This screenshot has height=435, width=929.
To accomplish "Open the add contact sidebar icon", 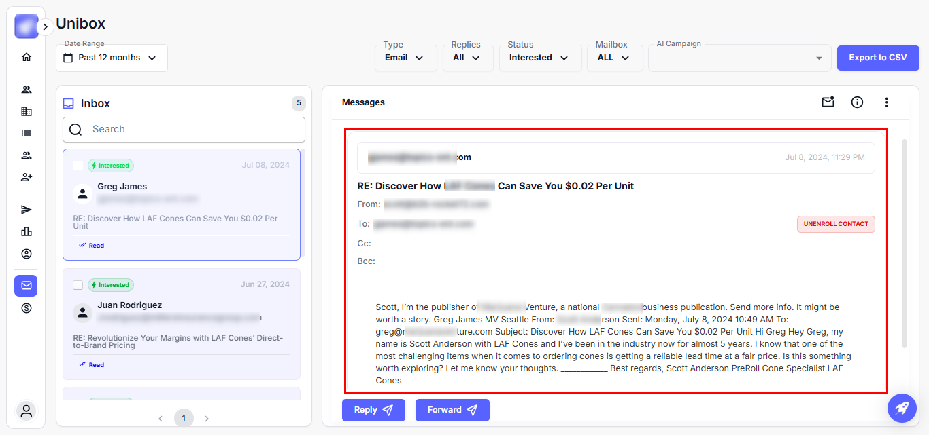I will (27, 177).
